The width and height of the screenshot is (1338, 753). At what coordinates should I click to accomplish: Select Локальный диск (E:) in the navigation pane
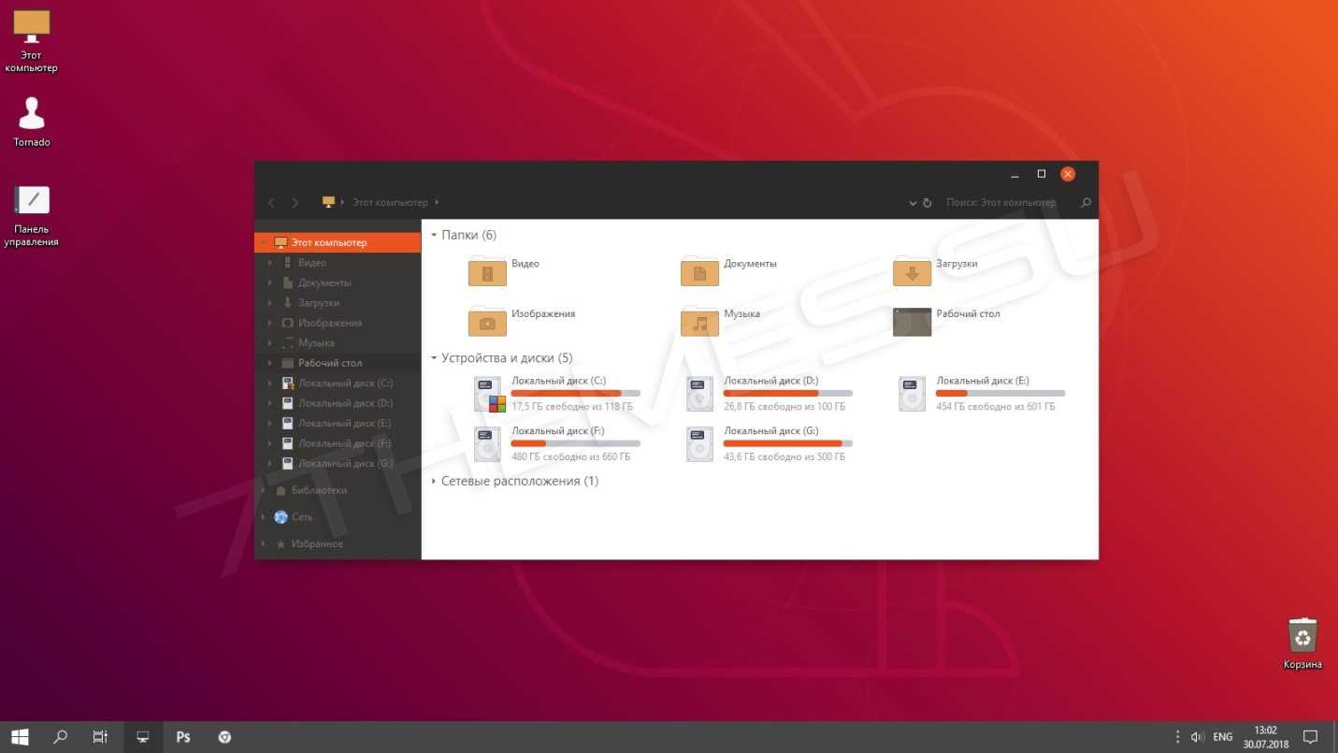(338, 424)
